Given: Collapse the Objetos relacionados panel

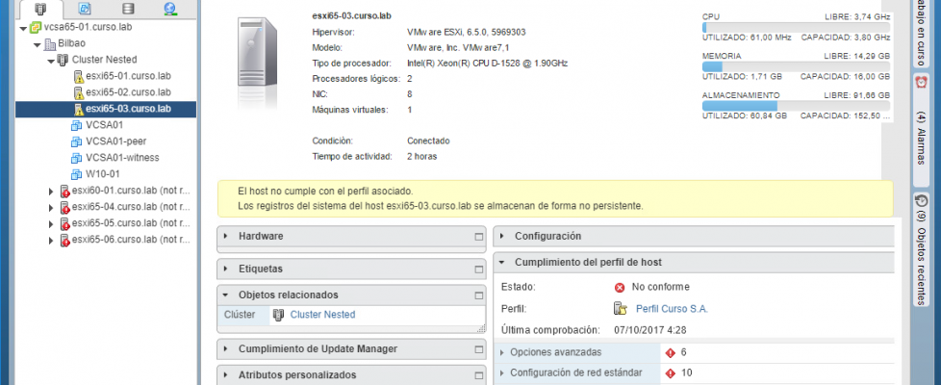Looking at the screenshot, I should (226, 295).
